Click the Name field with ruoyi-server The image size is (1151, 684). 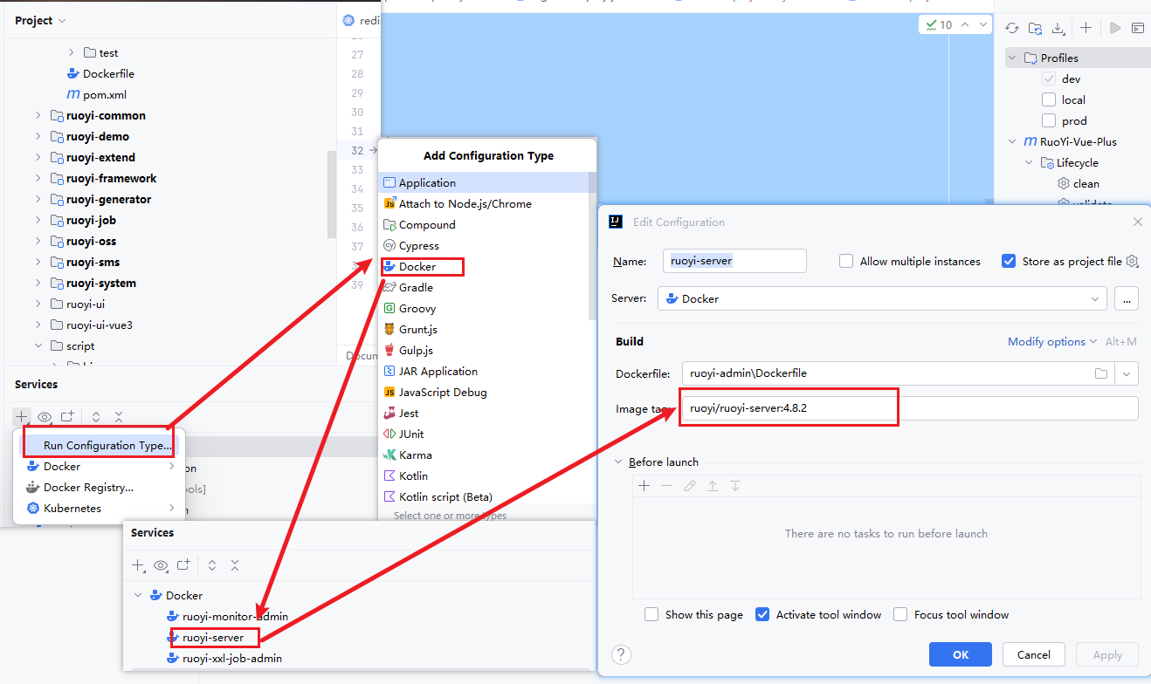(734, 261)
